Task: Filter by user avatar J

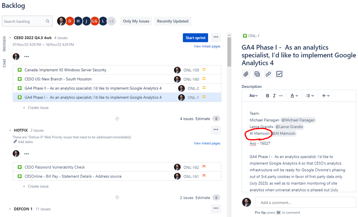Action: 86,21
